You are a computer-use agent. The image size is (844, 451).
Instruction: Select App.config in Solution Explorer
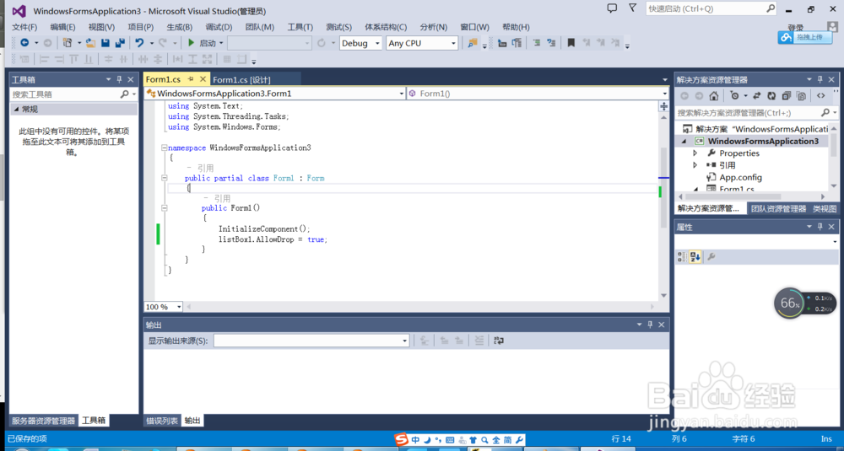pos(740,177)
